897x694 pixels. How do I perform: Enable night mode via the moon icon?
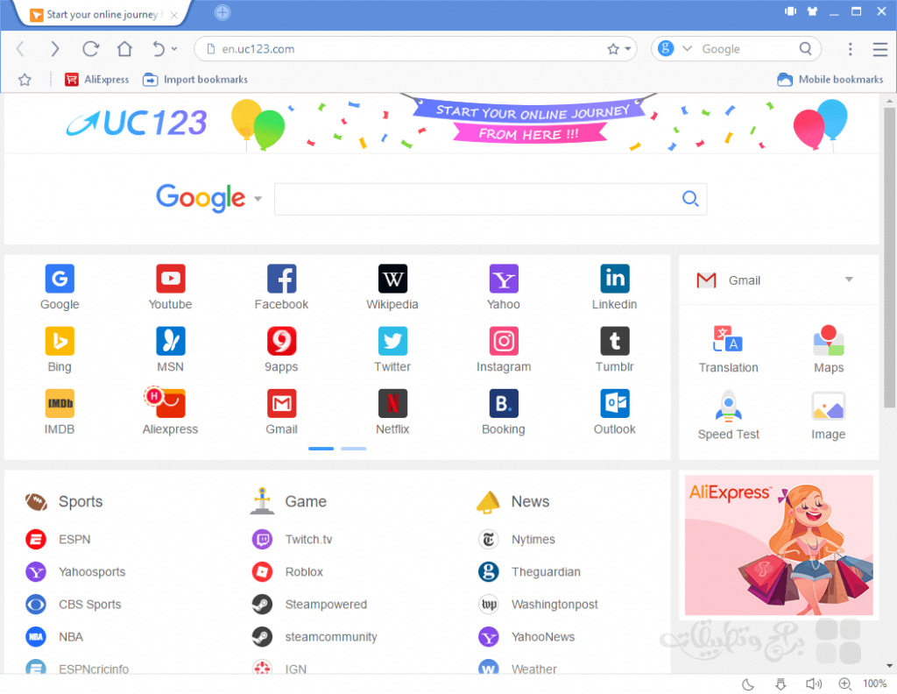click(x=746, y=683)
